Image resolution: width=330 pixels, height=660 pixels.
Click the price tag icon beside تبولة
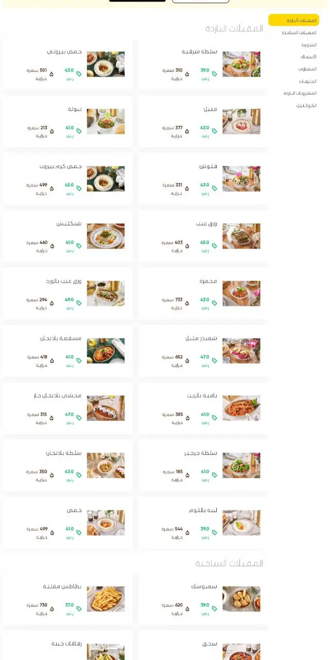[79, 131]
